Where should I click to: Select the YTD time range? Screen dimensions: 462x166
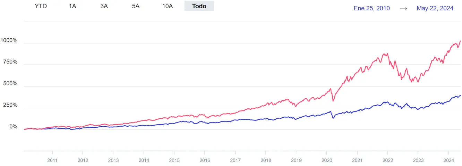41,6
